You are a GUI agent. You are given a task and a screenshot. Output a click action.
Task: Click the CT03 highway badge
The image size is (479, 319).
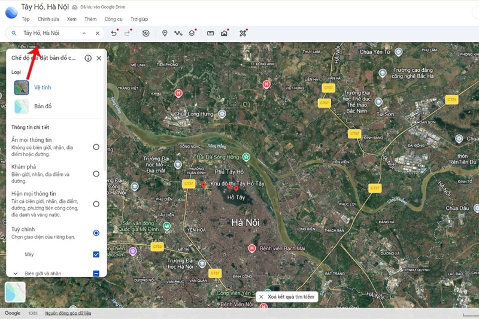pyautogui.click(x=157, y=247)
